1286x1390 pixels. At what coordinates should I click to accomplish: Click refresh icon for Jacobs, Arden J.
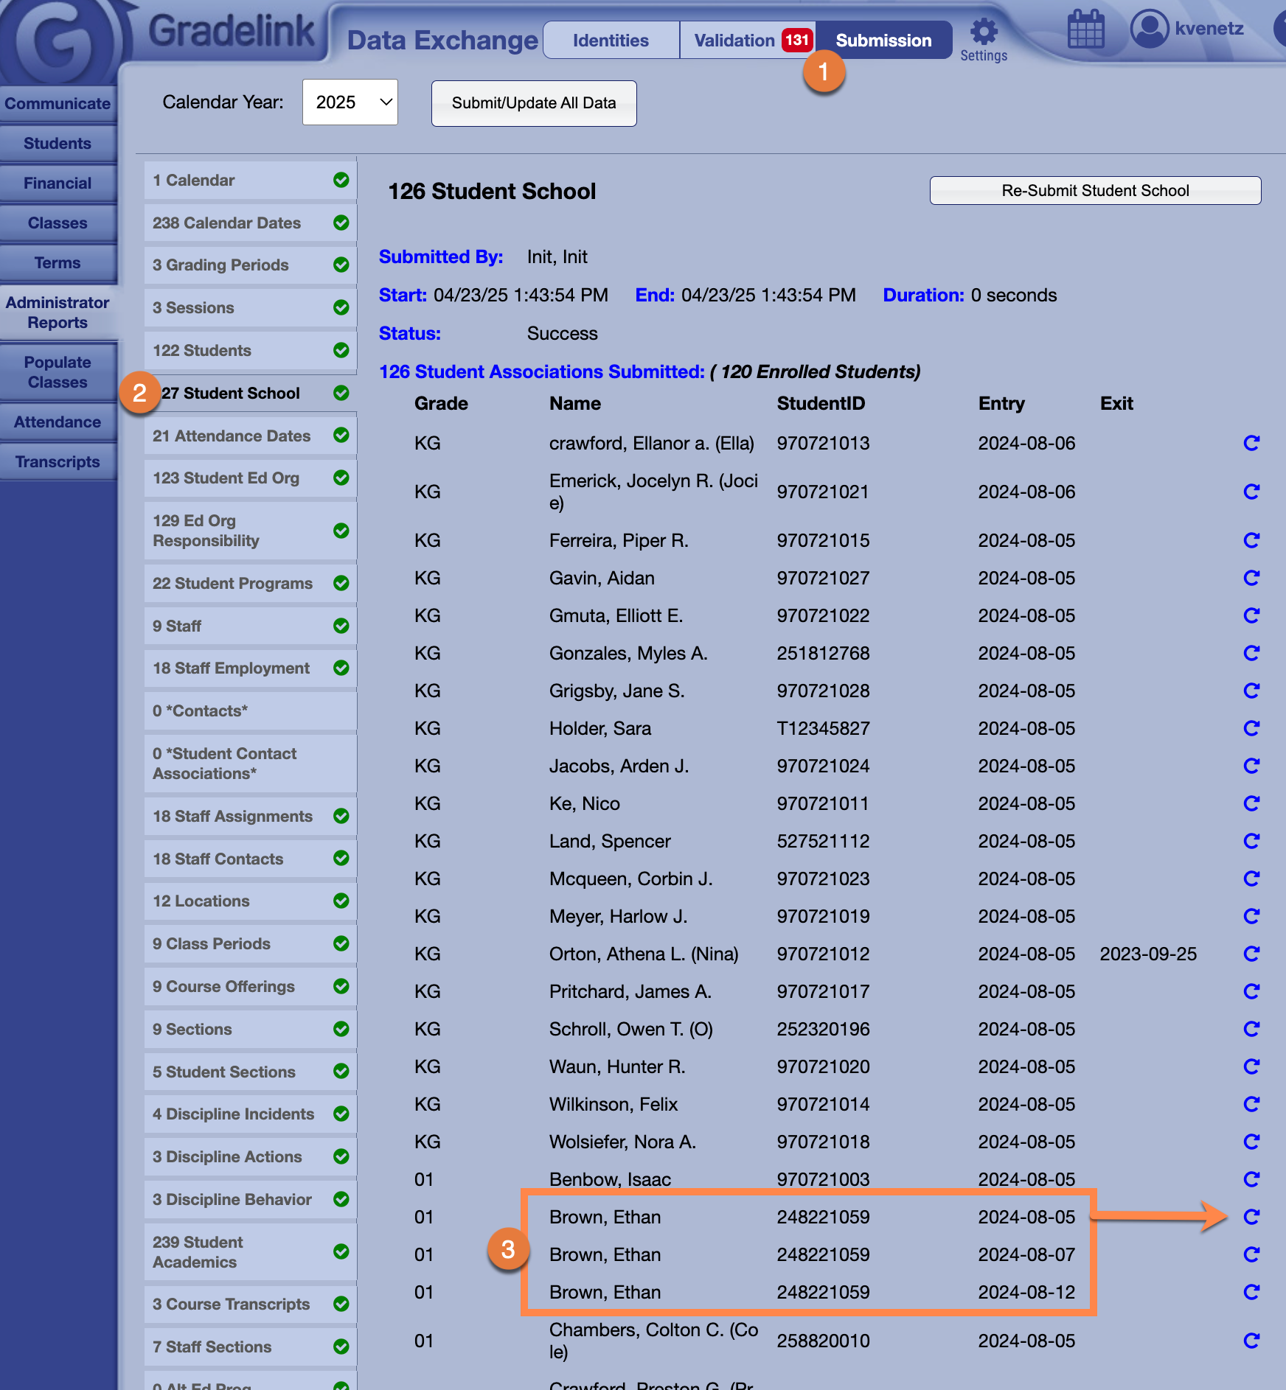tap(1251, 766)
